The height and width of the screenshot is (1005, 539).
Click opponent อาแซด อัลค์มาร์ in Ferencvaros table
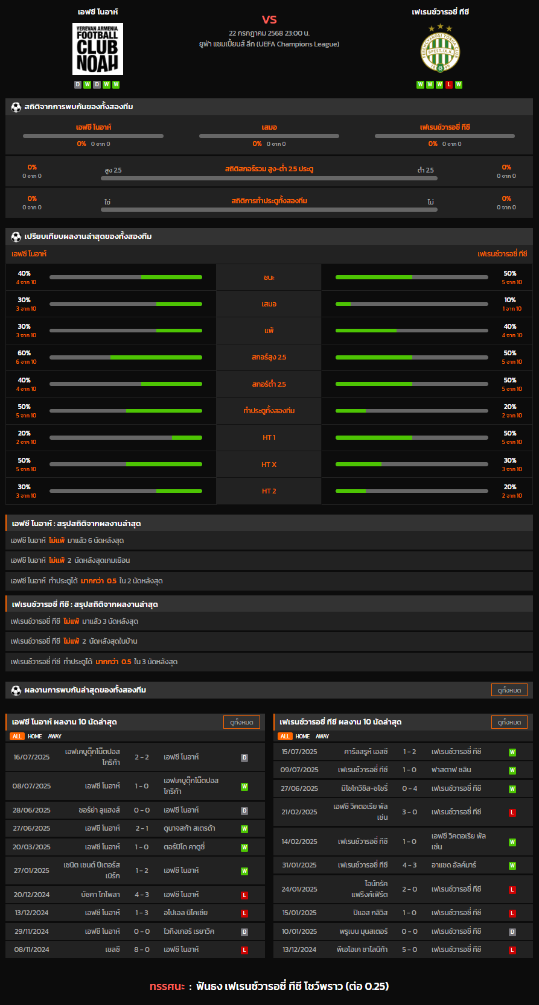click(x=454, y=865)
